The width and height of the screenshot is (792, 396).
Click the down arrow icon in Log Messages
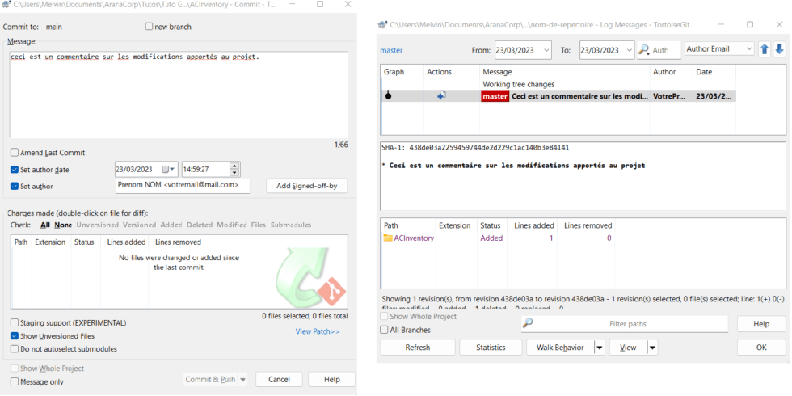[x=779, y=49]
